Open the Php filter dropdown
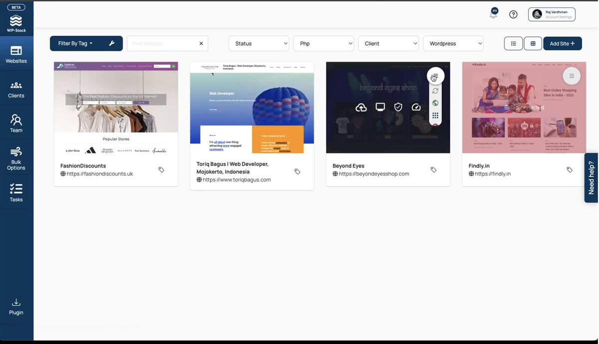599x344 pixels. (x=323, y=43)
